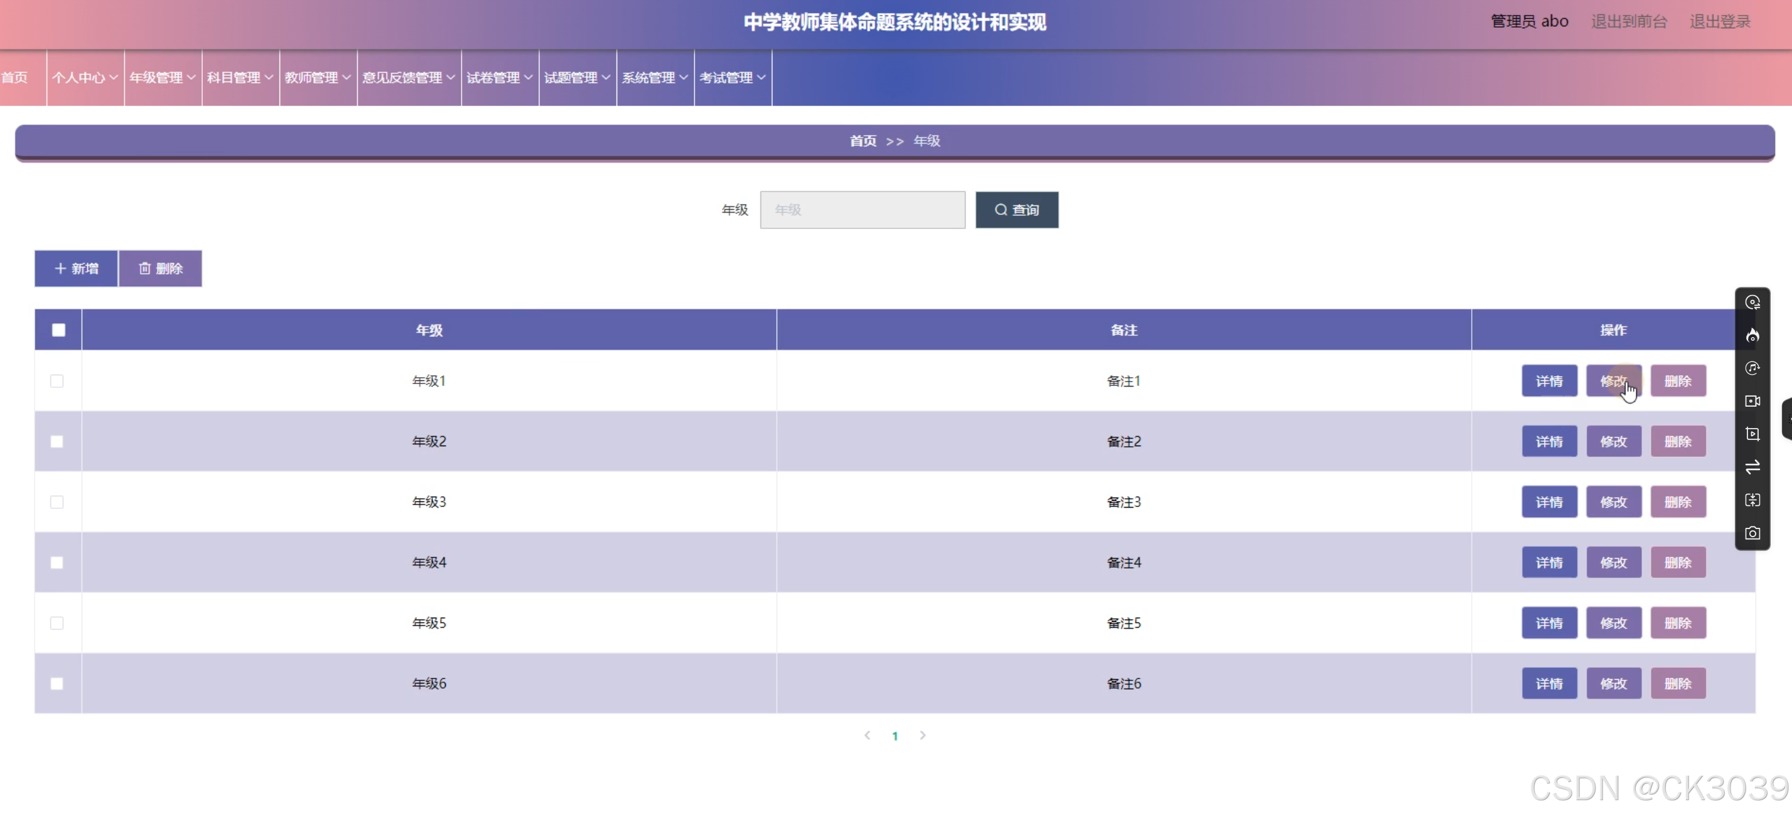Click the 年级 search input field
Screen dimensions: 1792x819
(862, 210)
